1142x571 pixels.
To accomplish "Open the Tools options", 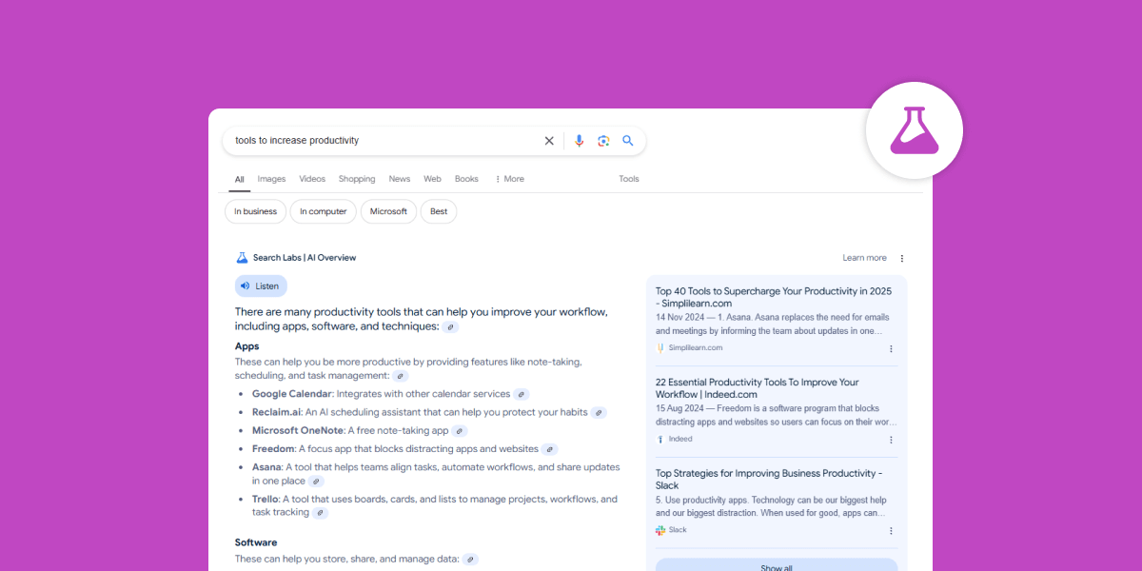I will (x=629, y=179).
